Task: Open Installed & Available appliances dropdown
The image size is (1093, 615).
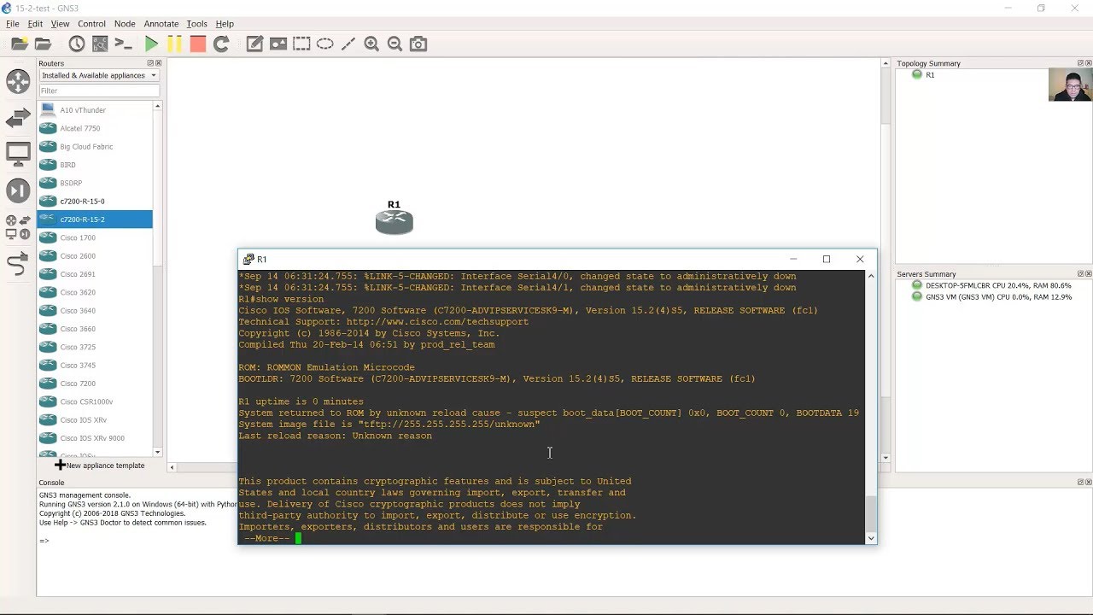Action: [x=99, y=75]
